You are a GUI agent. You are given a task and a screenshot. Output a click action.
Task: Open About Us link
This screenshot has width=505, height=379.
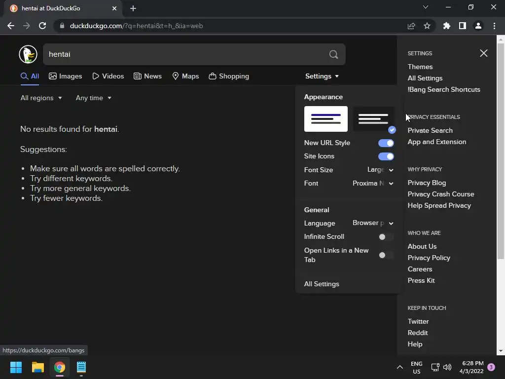422,247
